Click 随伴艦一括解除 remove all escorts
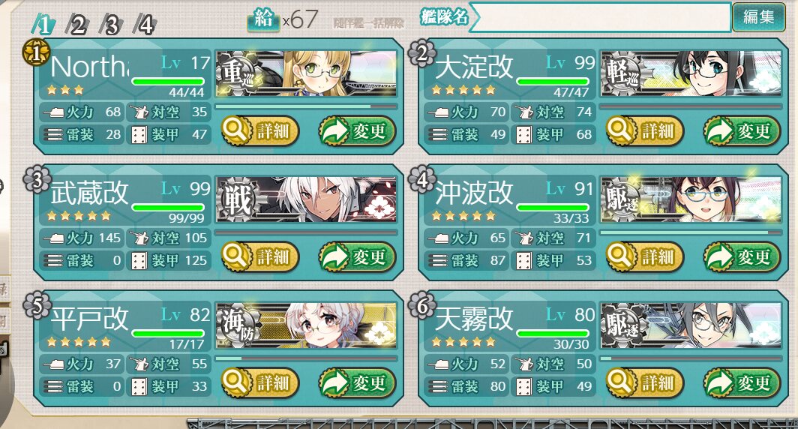This screenshot has width=798, height=429. [369, 23]
